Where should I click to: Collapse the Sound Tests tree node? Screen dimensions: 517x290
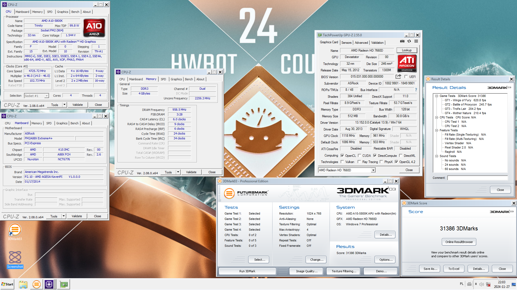[x=436, y=156]
